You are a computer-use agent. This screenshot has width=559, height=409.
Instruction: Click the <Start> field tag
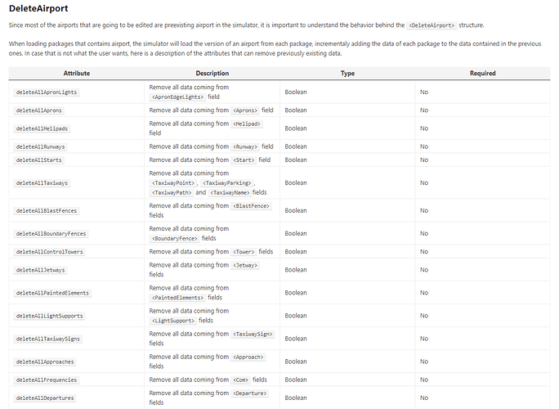pyautogui.click(x=244, y=160)
